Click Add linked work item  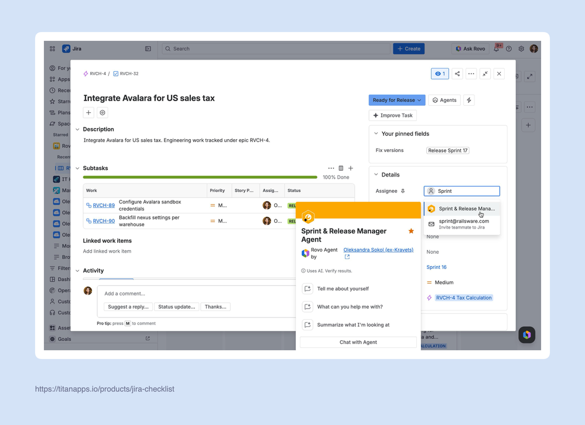pos(107,251)
